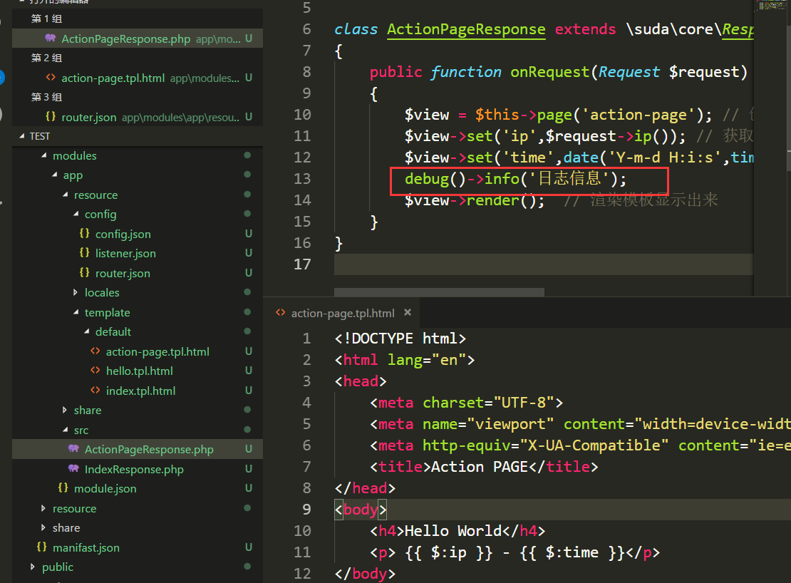This screenshot has height=583, width=791.
Task: Click the PHP icon in open editors group 1
Action: [x=50, y=38]
